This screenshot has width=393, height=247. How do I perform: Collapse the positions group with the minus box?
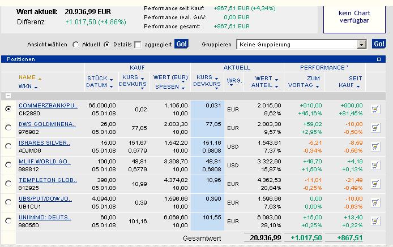point(8,96)
